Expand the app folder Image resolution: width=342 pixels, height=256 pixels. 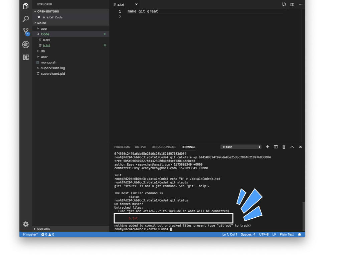[44, 29]
